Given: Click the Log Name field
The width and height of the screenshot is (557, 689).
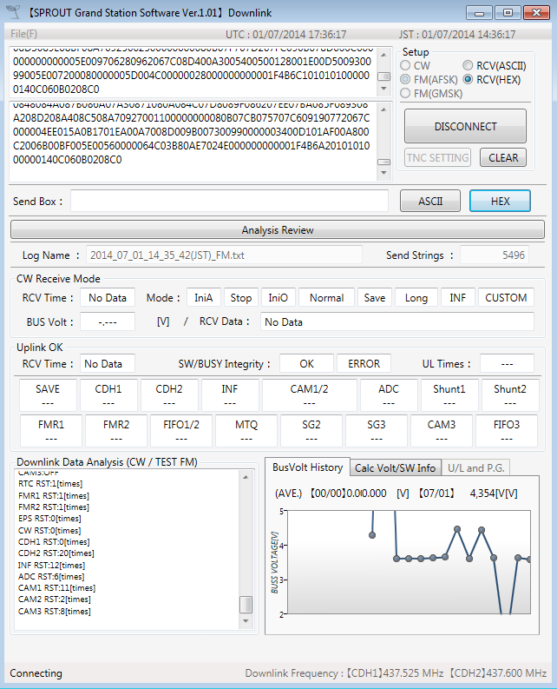Looking at the screenshot, I should coord(224,255).
